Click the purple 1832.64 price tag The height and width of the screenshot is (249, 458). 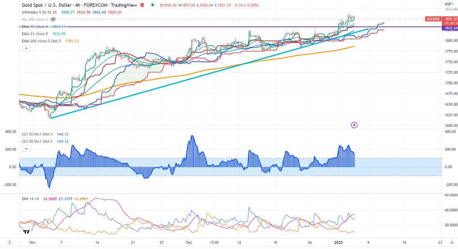[451, 28]
